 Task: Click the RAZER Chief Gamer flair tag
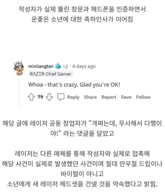[51, 74]
